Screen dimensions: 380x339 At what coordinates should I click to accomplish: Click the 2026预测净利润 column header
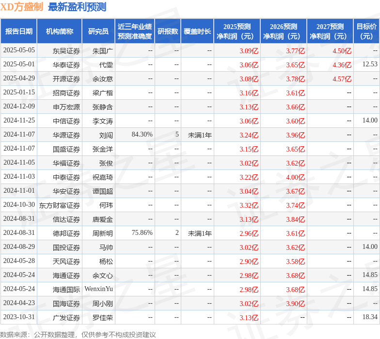click(284, 31)
